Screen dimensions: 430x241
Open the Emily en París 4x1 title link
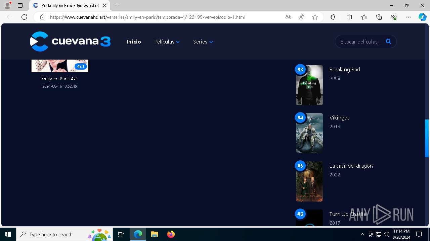[60, 79]
